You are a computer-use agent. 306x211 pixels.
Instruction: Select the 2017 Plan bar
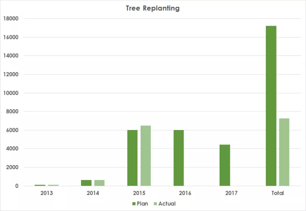(225, 165)
